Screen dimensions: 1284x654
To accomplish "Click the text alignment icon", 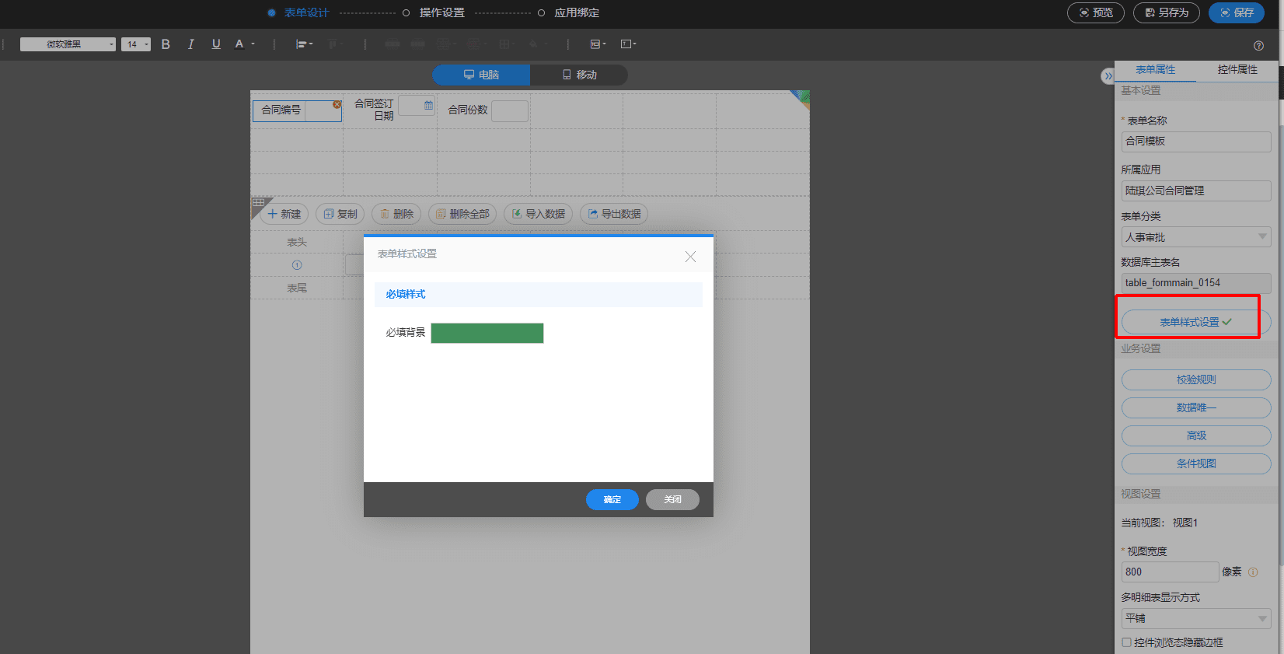I will pos(301,44).
